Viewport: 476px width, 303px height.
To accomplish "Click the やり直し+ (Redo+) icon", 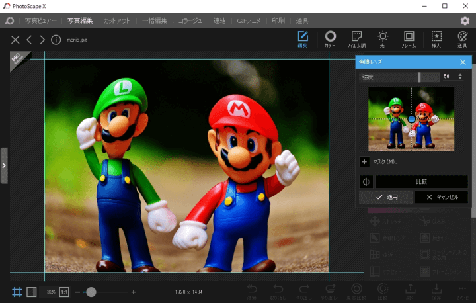I will point(330,292).
